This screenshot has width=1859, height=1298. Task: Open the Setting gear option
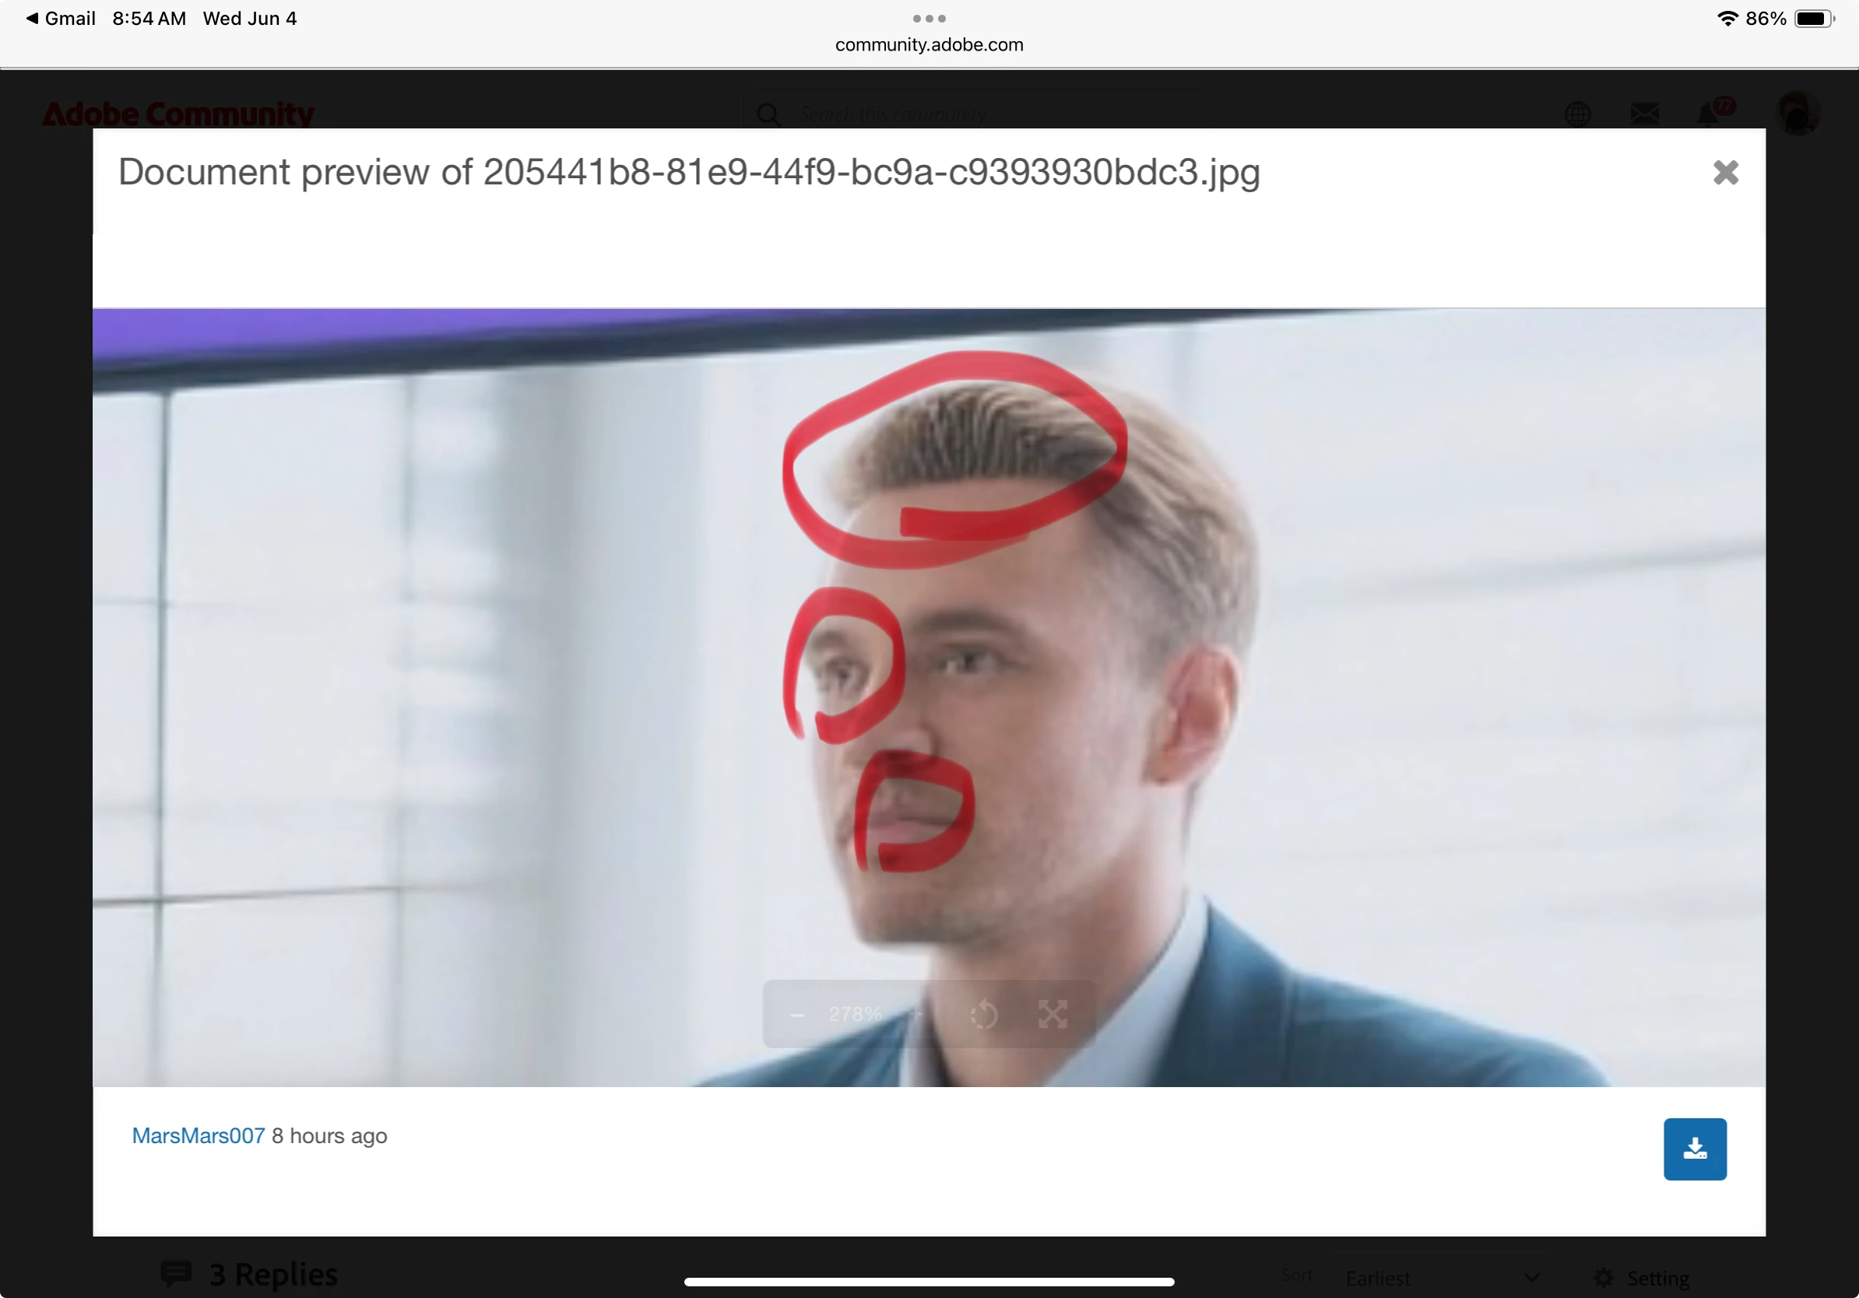[1643, 1278]
